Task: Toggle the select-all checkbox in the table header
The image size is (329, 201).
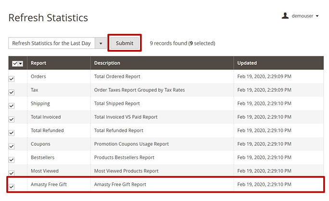Action: click(15, 63)
